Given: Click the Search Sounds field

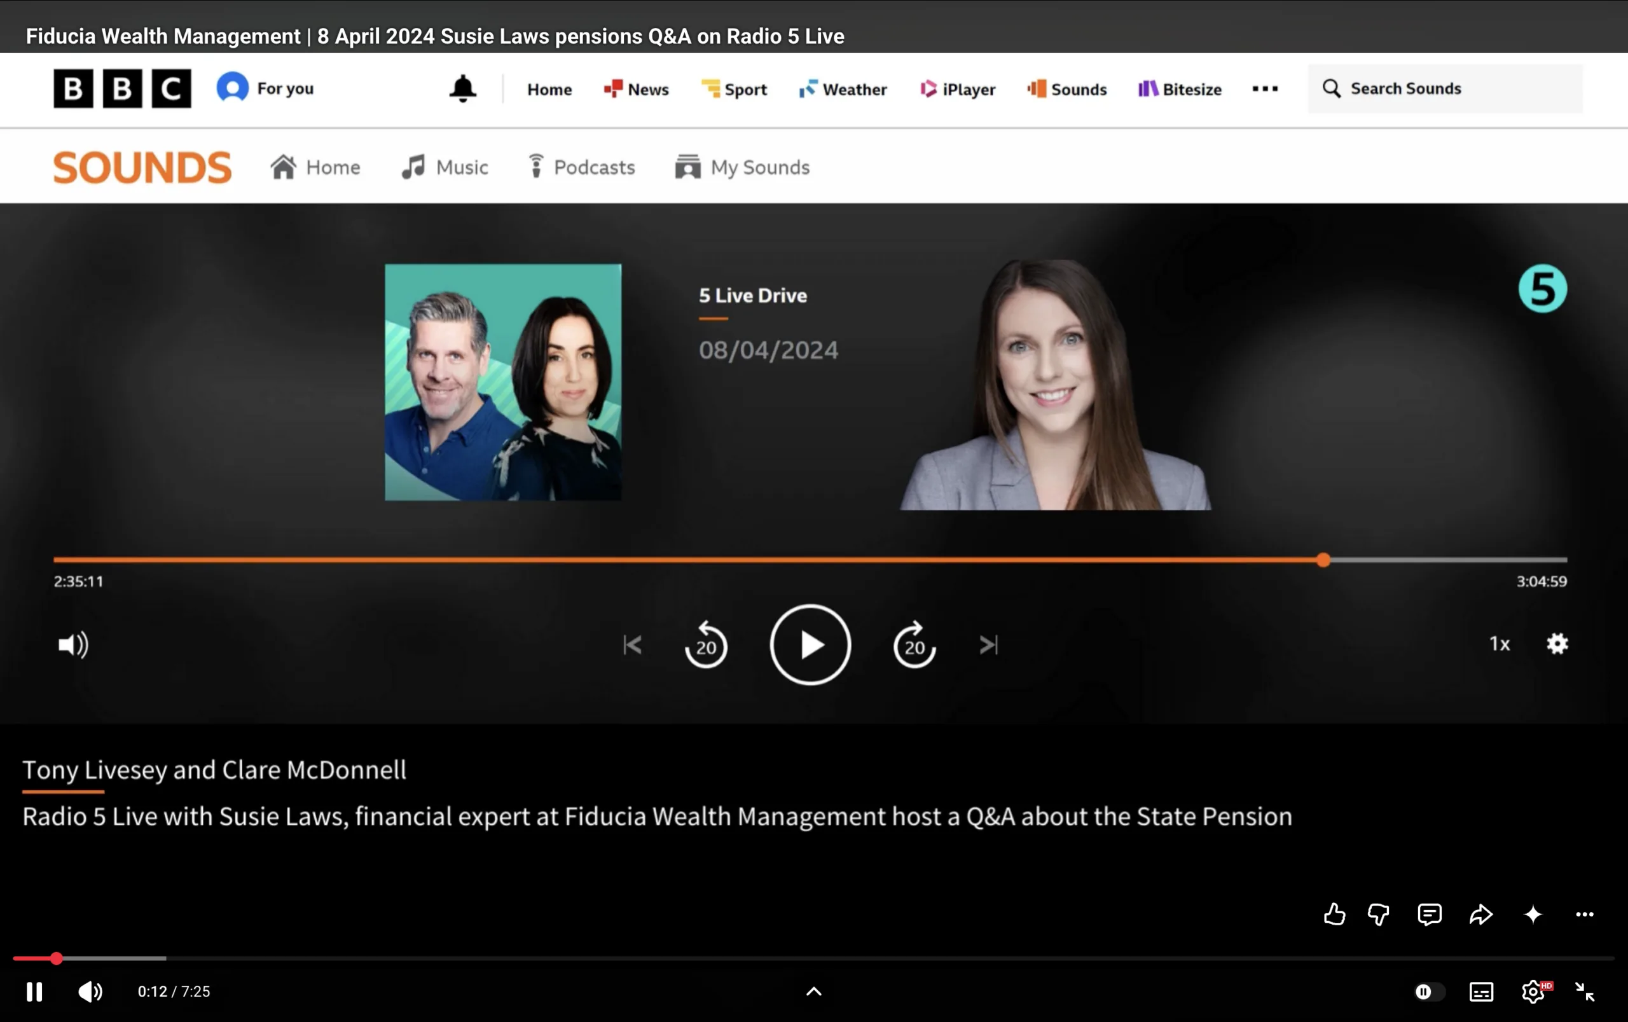Looking at the screenshot, I should pos(1445,88).
